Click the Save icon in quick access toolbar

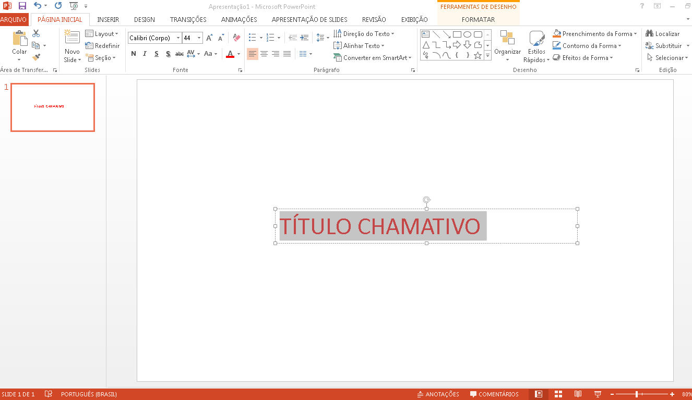coord(22,6)
